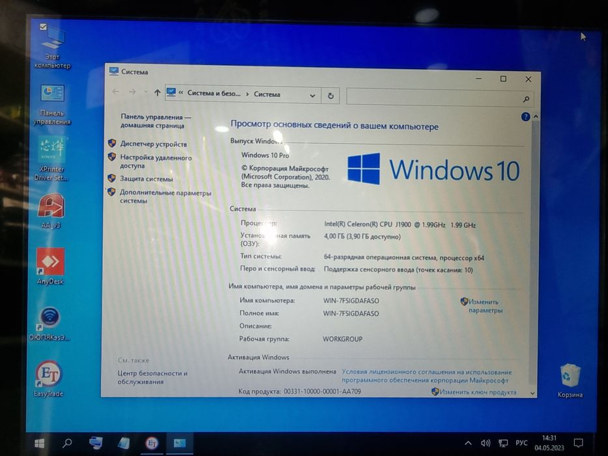Screen dimensions: 608x456
Task: Launch EasyTrade desktop shortcut
Action: click(49, 379)
